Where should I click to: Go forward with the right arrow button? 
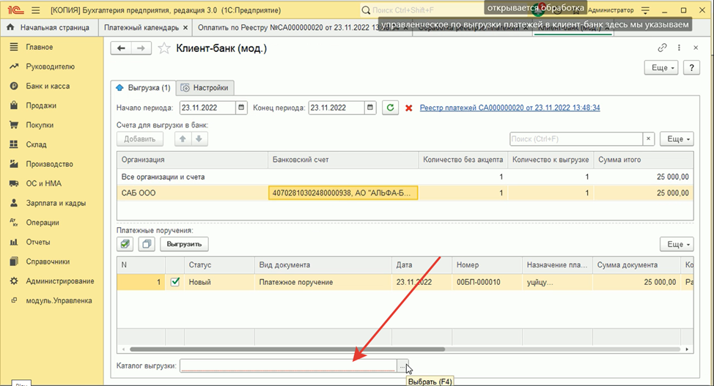tap(141, 48)
